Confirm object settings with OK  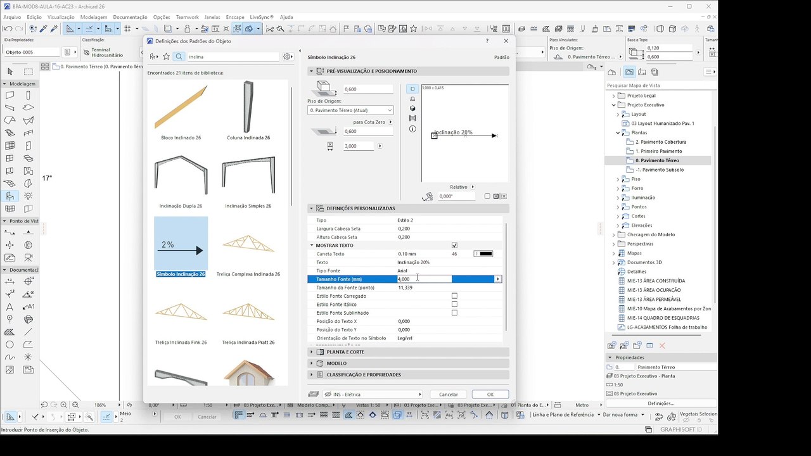490,394
